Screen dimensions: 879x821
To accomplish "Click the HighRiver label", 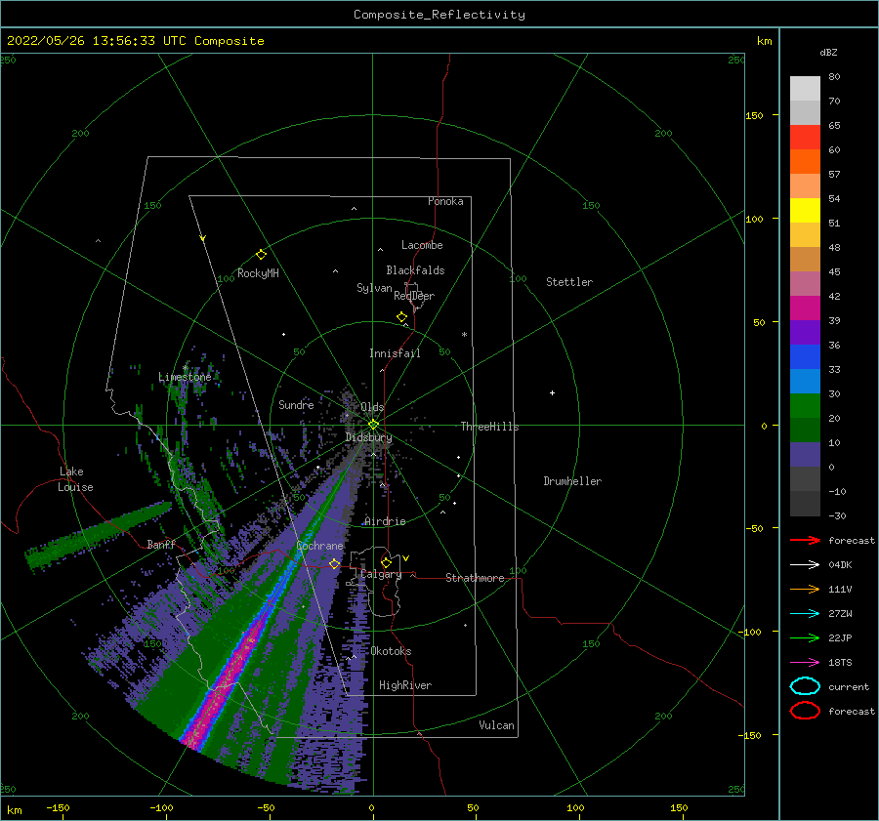I will pos(404,685).
